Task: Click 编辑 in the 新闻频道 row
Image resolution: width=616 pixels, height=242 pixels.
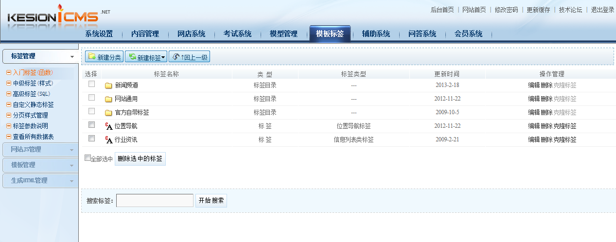Action: pos(534,86)
